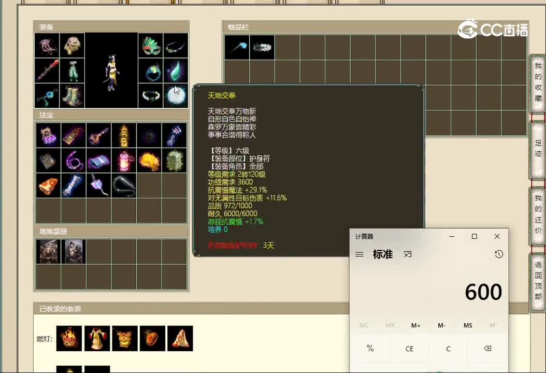Image resolution: width=546 pixels, height=373 pixels.
Task: Click the glowing white orb amulet slot
Action: point(176,95)
